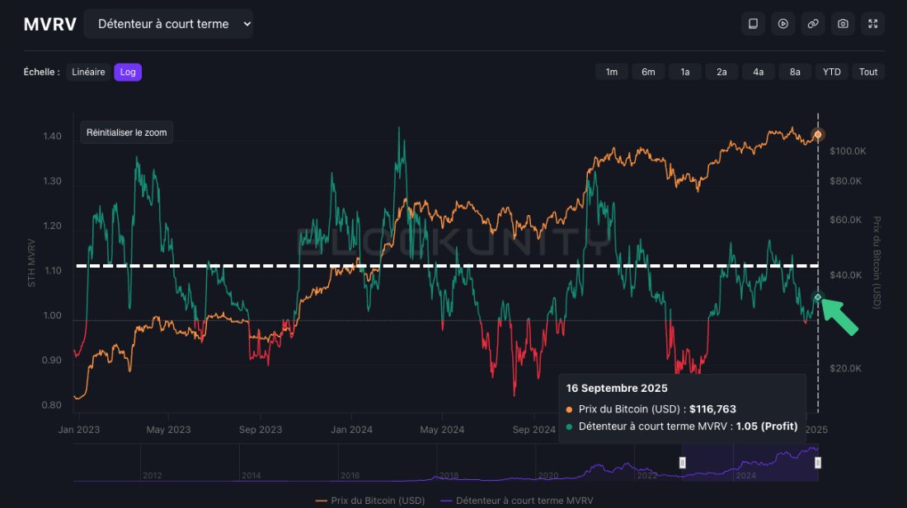
Task: Copy chart link via chain icon
Action: (x=813, y=24)
